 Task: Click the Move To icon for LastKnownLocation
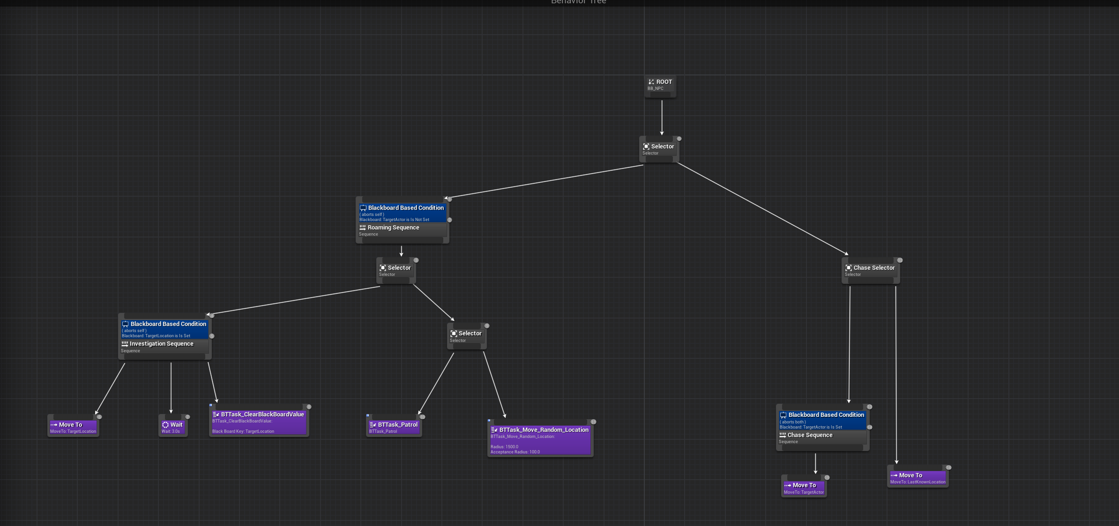click(893, 475)
